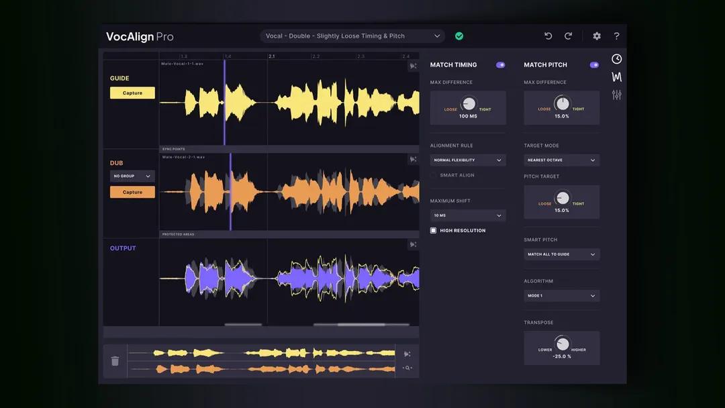Adjust the Transpose knob
The width and height of the screenshot is (725, 408).
tap(562, 345)
